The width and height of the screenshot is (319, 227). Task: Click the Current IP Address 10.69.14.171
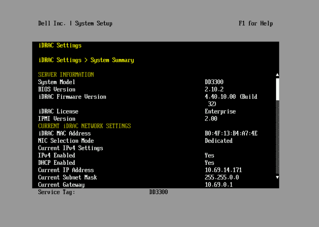point(223,170)
